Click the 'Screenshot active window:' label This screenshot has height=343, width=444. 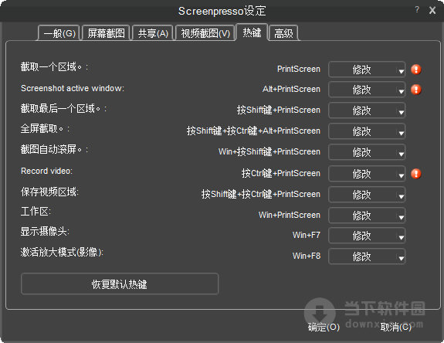click(73, 88)
